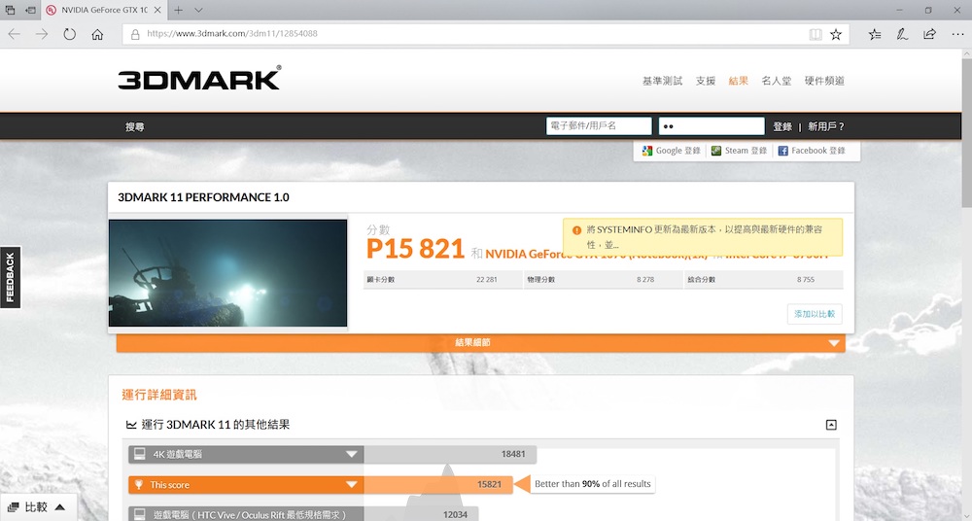Expand the 4K 遊戲電腦 dropdown row
The height and width of the screenshot is (521, 972).
246,454
